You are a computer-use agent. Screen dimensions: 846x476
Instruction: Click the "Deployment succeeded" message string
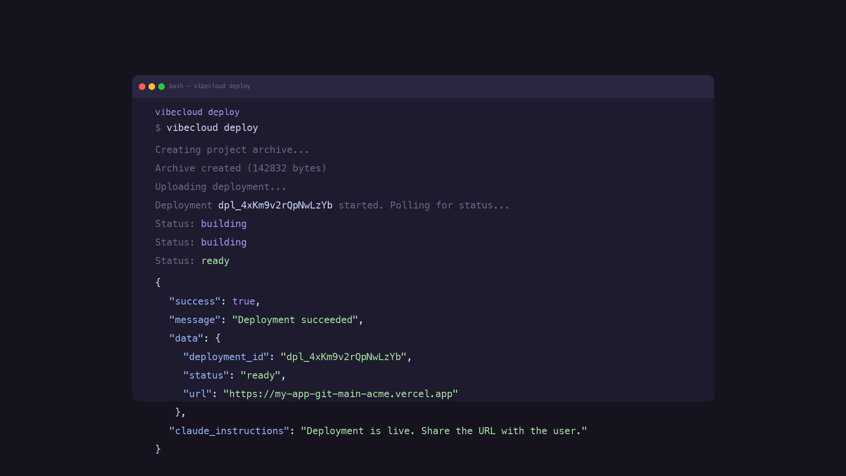295,320
